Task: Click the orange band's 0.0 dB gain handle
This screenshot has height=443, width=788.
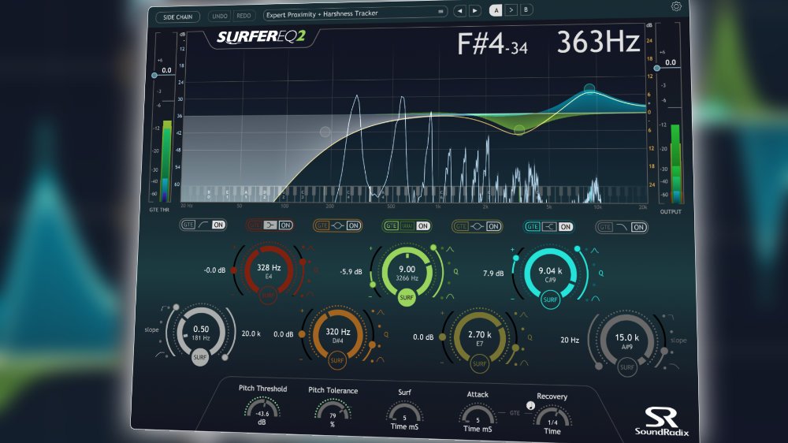Action: [x=302, y=334]
